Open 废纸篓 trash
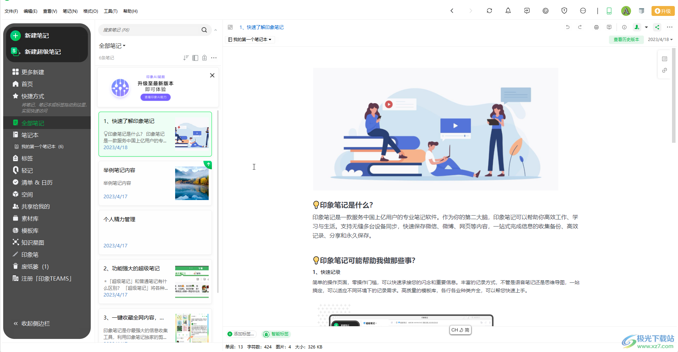This screenshot has height=352, width=678. 35,266
